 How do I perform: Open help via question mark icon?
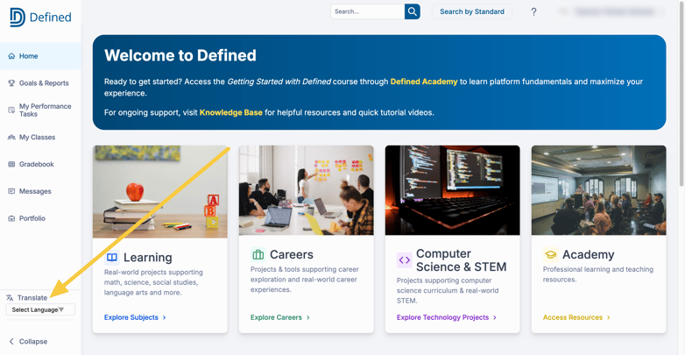533,11
